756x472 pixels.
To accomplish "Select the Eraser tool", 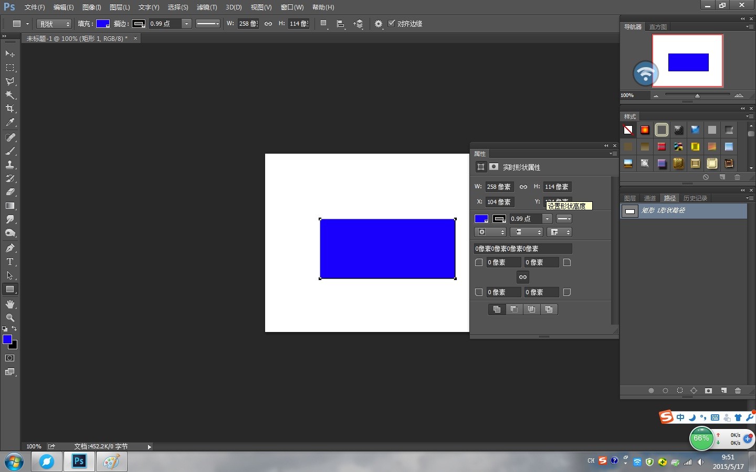I will pyautogui.click(x=10, y=192).
